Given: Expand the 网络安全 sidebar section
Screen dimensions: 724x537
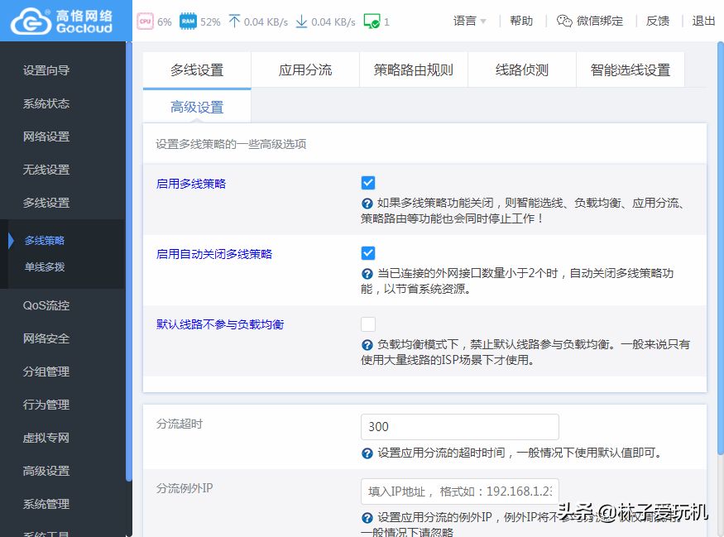Looking at the screenshot, I should [x=46, y=338].
